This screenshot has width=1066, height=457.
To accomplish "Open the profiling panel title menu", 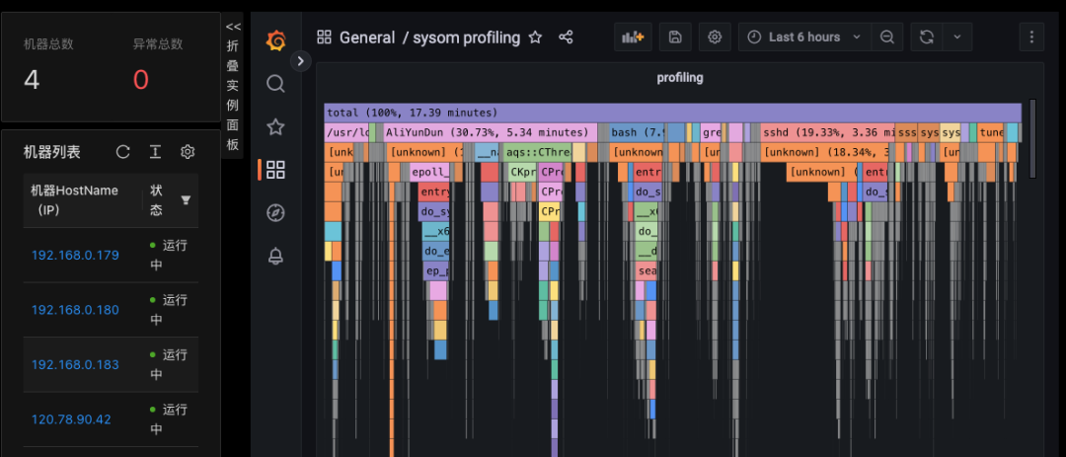I will tap(680, 78).
